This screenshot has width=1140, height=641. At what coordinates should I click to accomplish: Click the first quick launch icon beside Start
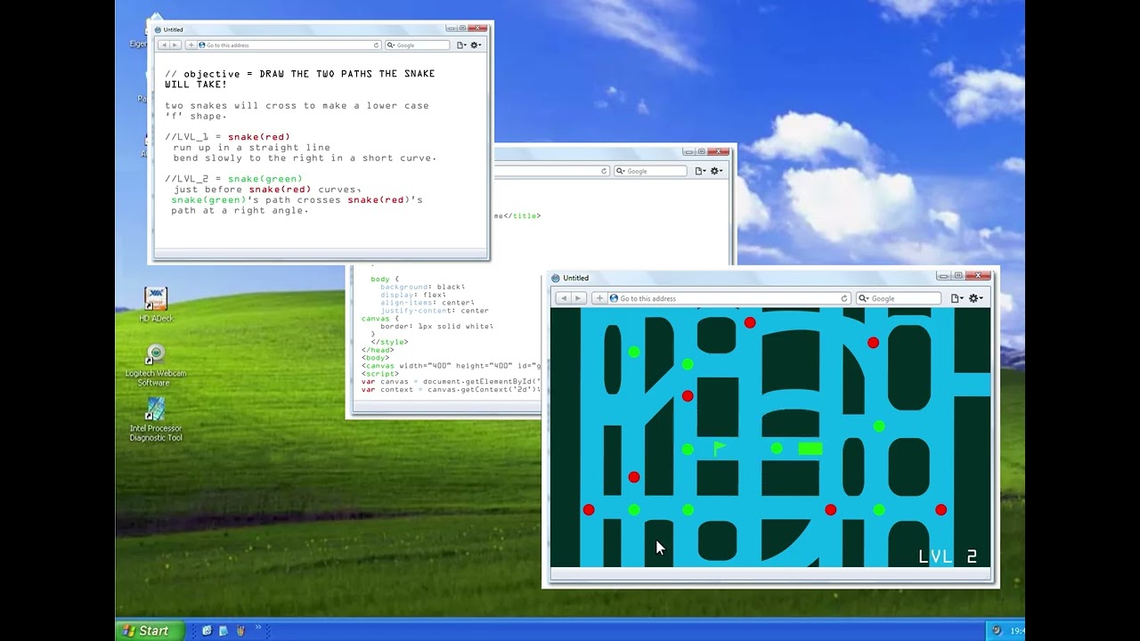(207, 630)
